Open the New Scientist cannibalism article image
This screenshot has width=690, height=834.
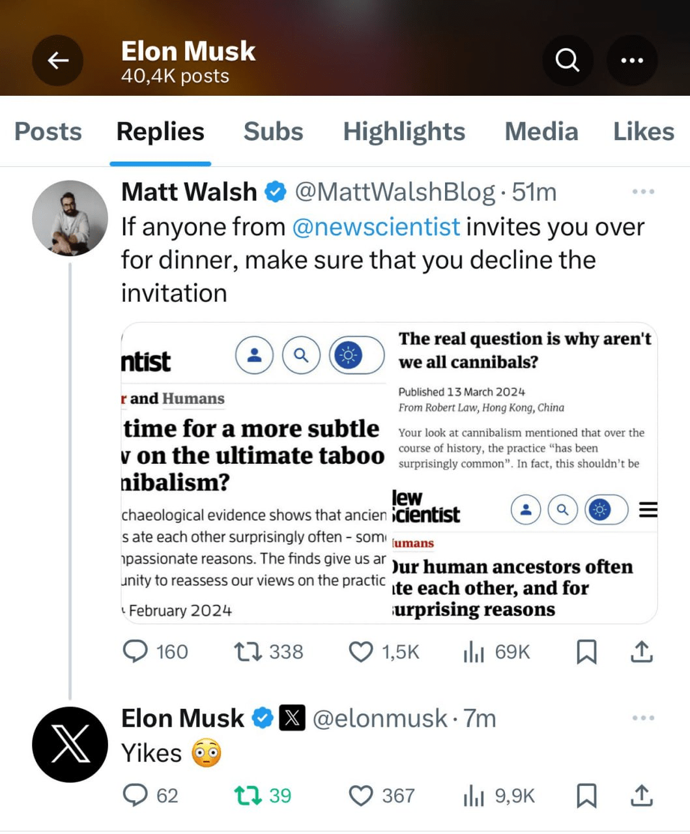[389, 472]
